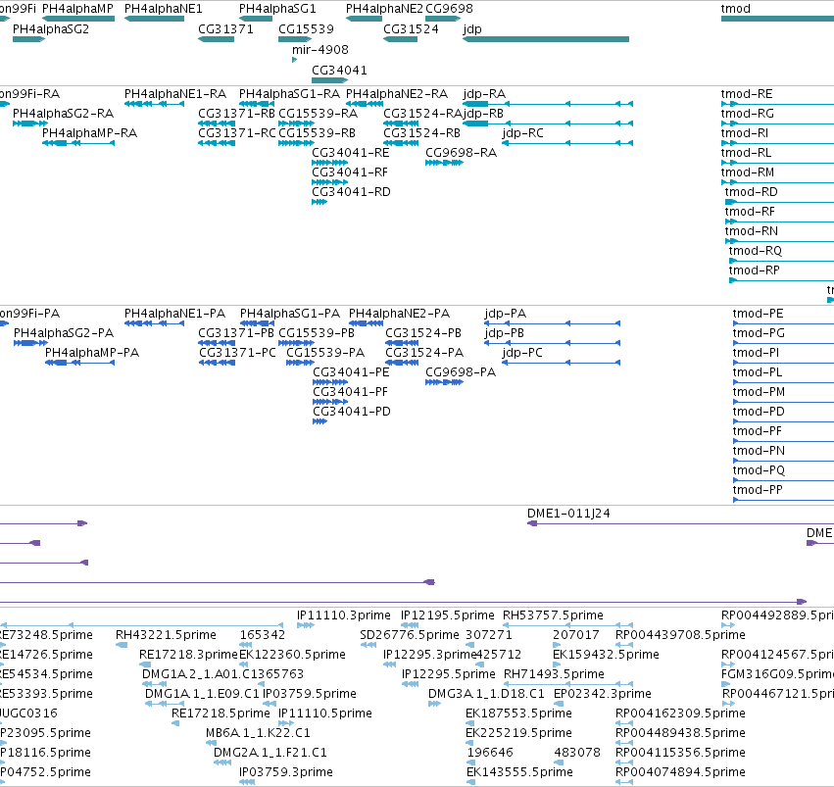This screenshot has width=834, height=787.
Task: Open the SD26776.5prime EST label
Action: (410, 635)
